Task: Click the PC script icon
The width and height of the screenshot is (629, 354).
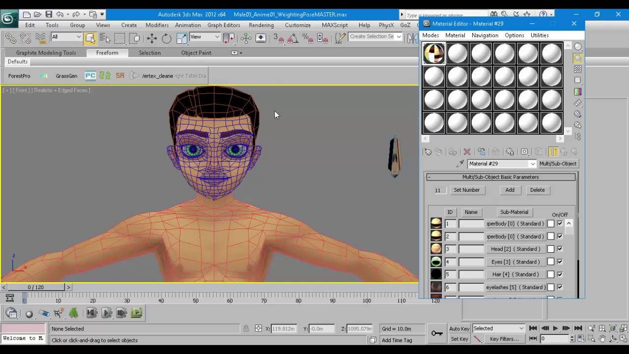Action: click(90, 76)
